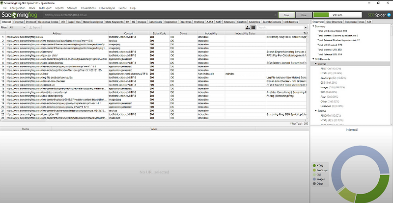The image size is (393, 203).
Task: Switch to the Link Metrics tab
Action: [290, 22]
